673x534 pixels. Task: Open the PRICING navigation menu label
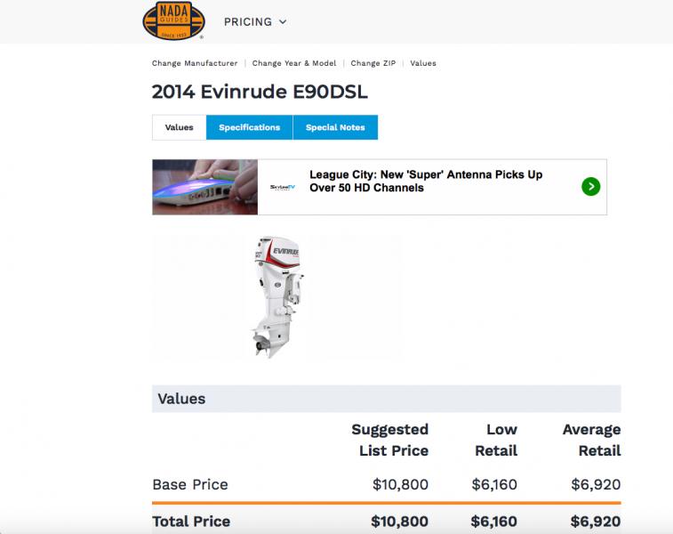pyautogui.click(x=247, y=21)
